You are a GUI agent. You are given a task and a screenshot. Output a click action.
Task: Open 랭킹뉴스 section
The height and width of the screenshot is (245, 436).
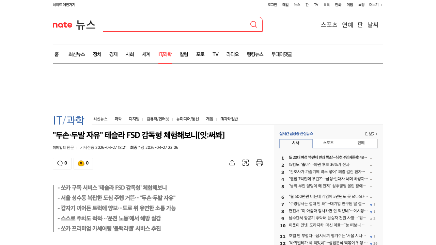pyautogui.click(x=255, y=54)
